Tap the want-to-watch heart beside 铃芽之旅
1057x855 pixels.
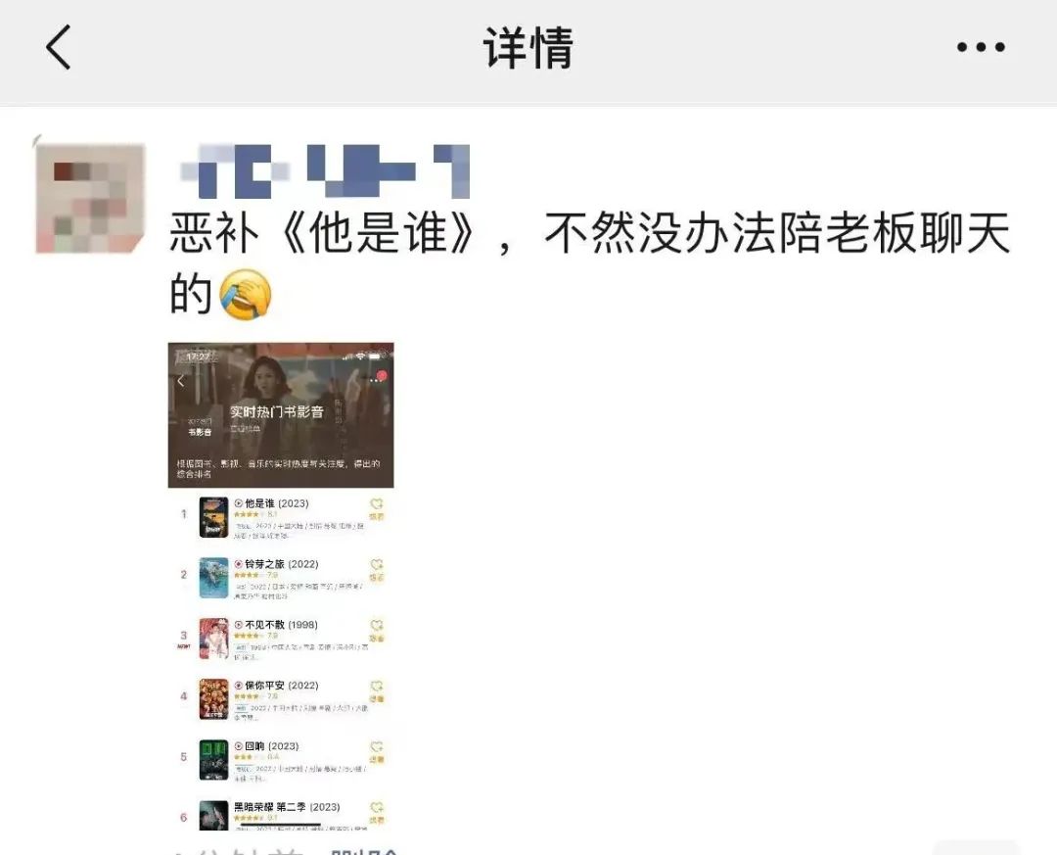[377, 569]
